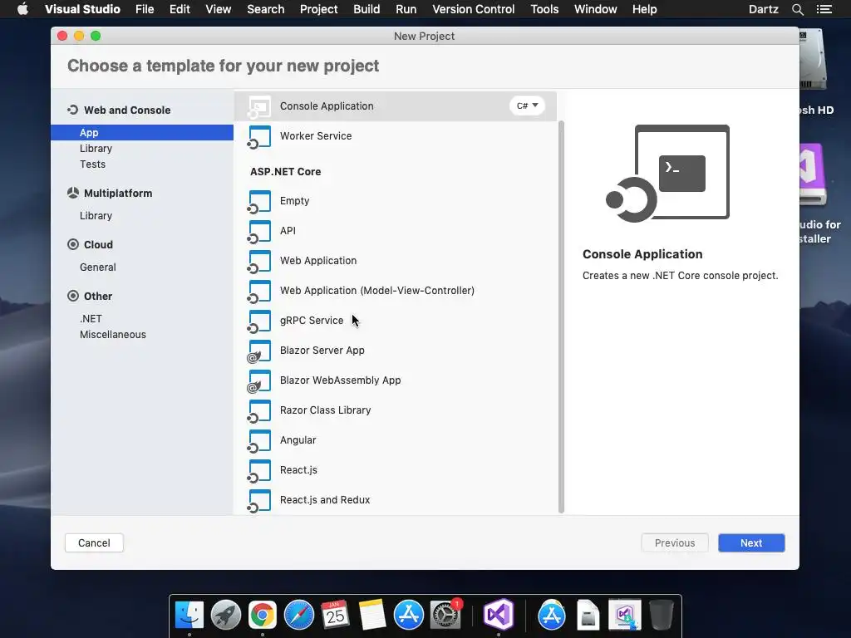Select the Blazor Server App icon
This screenshot has height=638, width=851.
click(x=259, y=351)
